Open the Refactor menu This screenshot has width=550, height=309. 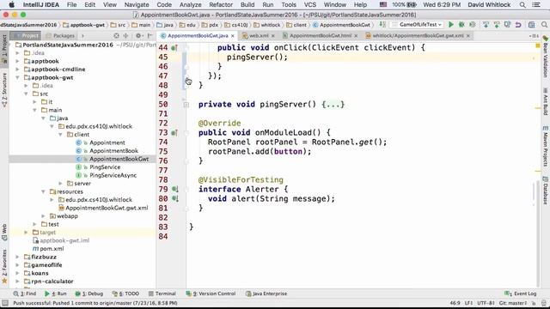point(221,5)
